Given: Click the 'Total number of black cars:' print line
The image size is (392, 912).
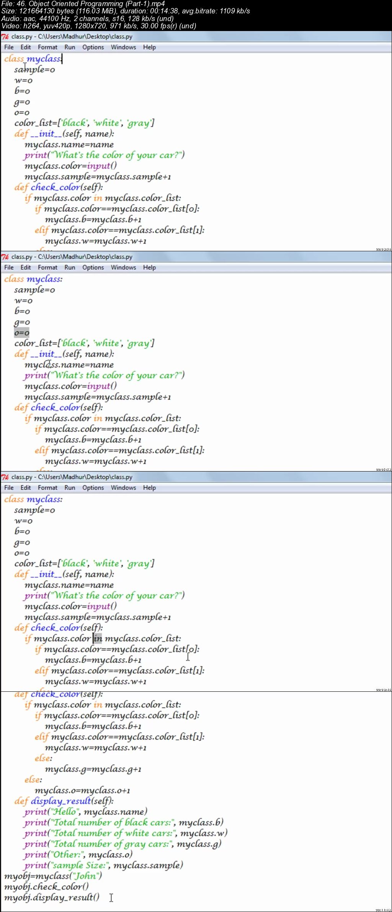Looking at the screenshot, I should tap(124, 822).
